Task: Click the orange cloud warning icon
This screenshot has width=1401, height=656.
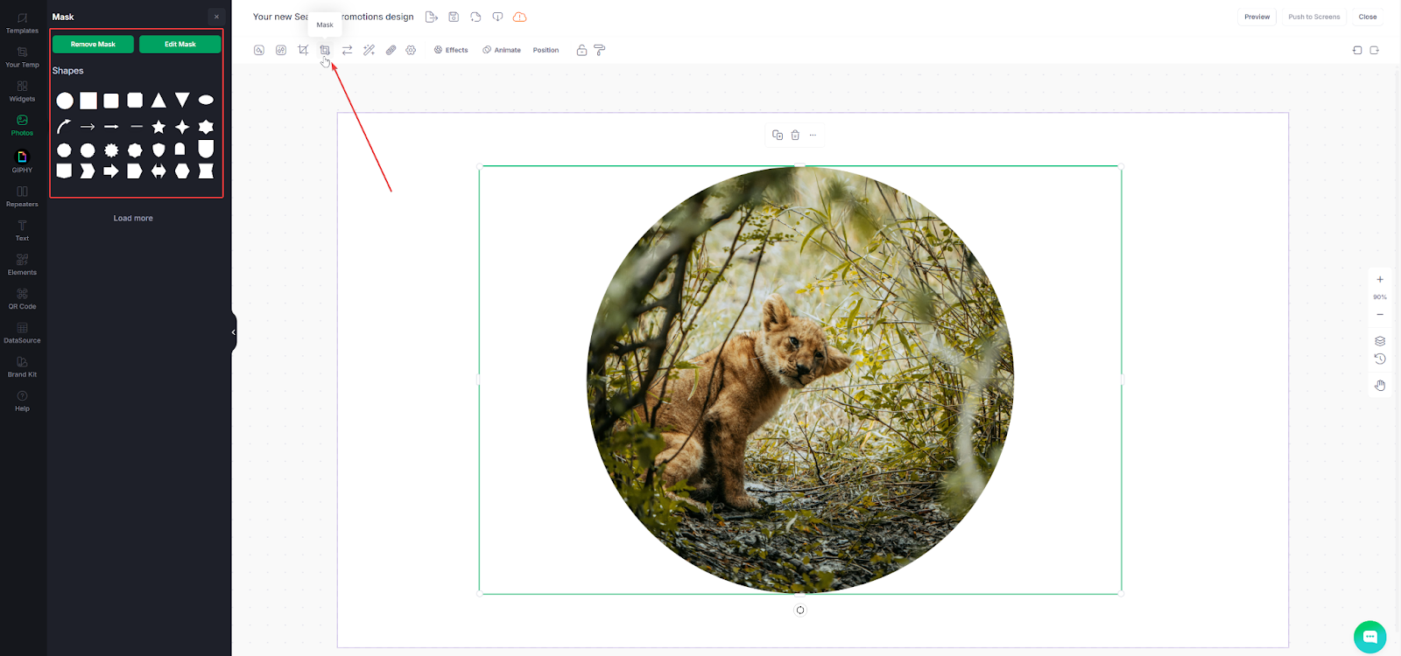Action: tap(519, 17)
